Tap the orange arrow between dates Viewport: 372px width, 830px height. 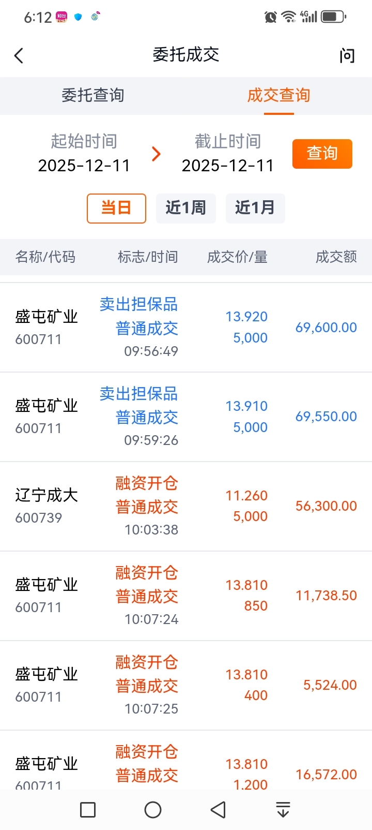pos(156,154)
